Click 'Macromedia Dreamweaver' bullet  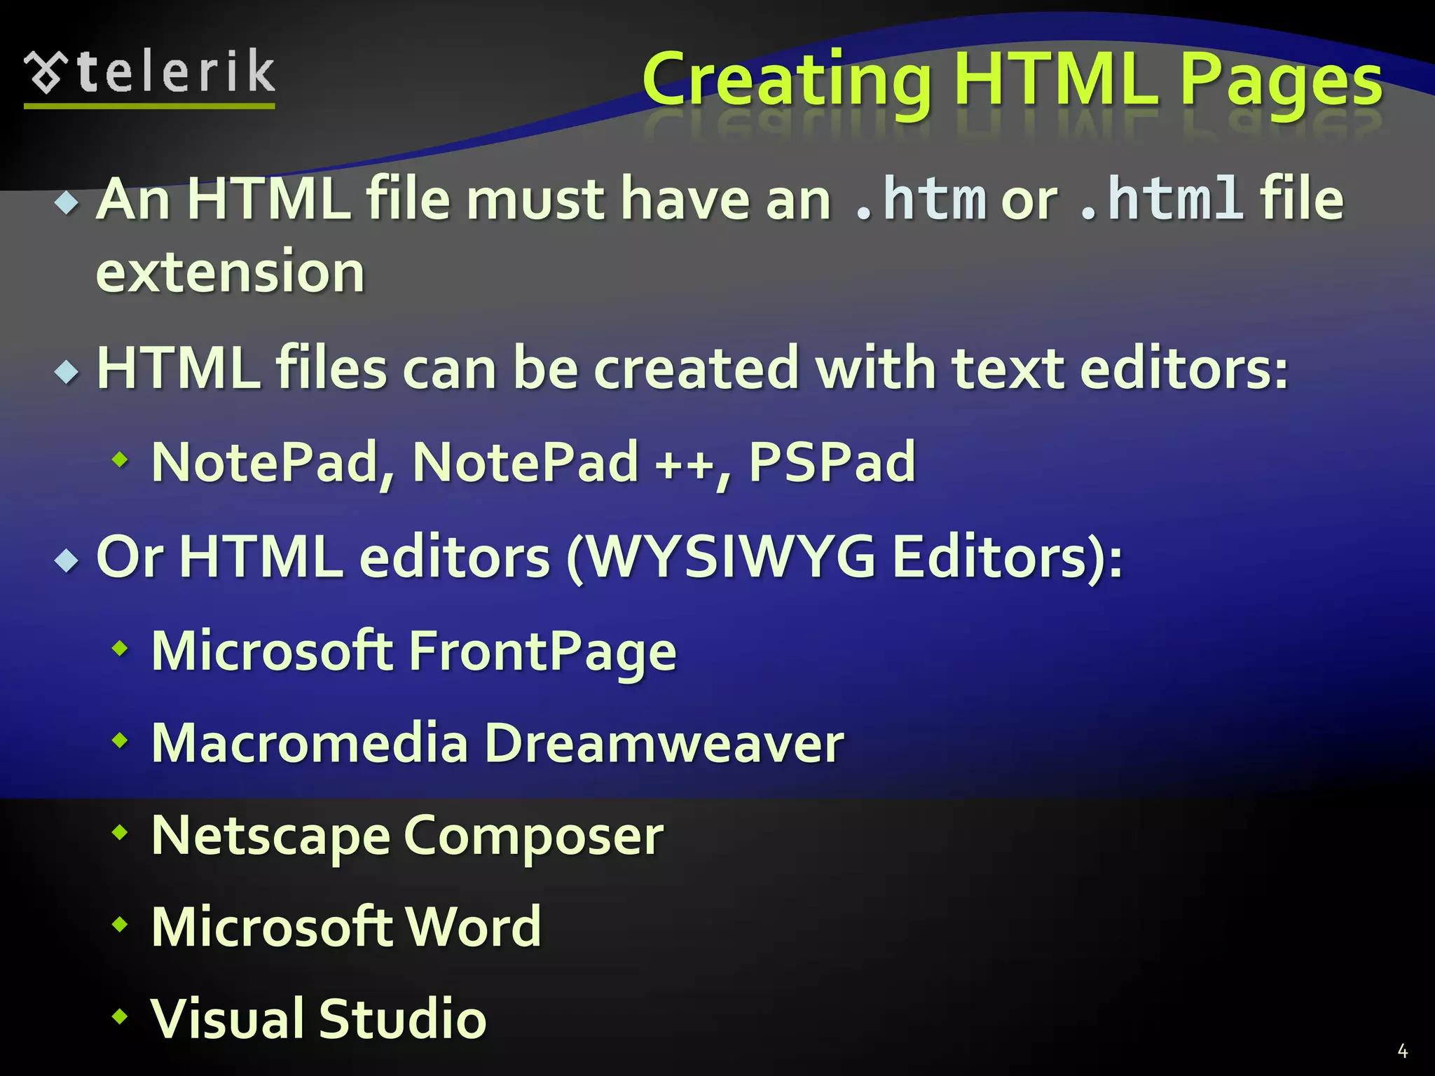tap(497, 743)
